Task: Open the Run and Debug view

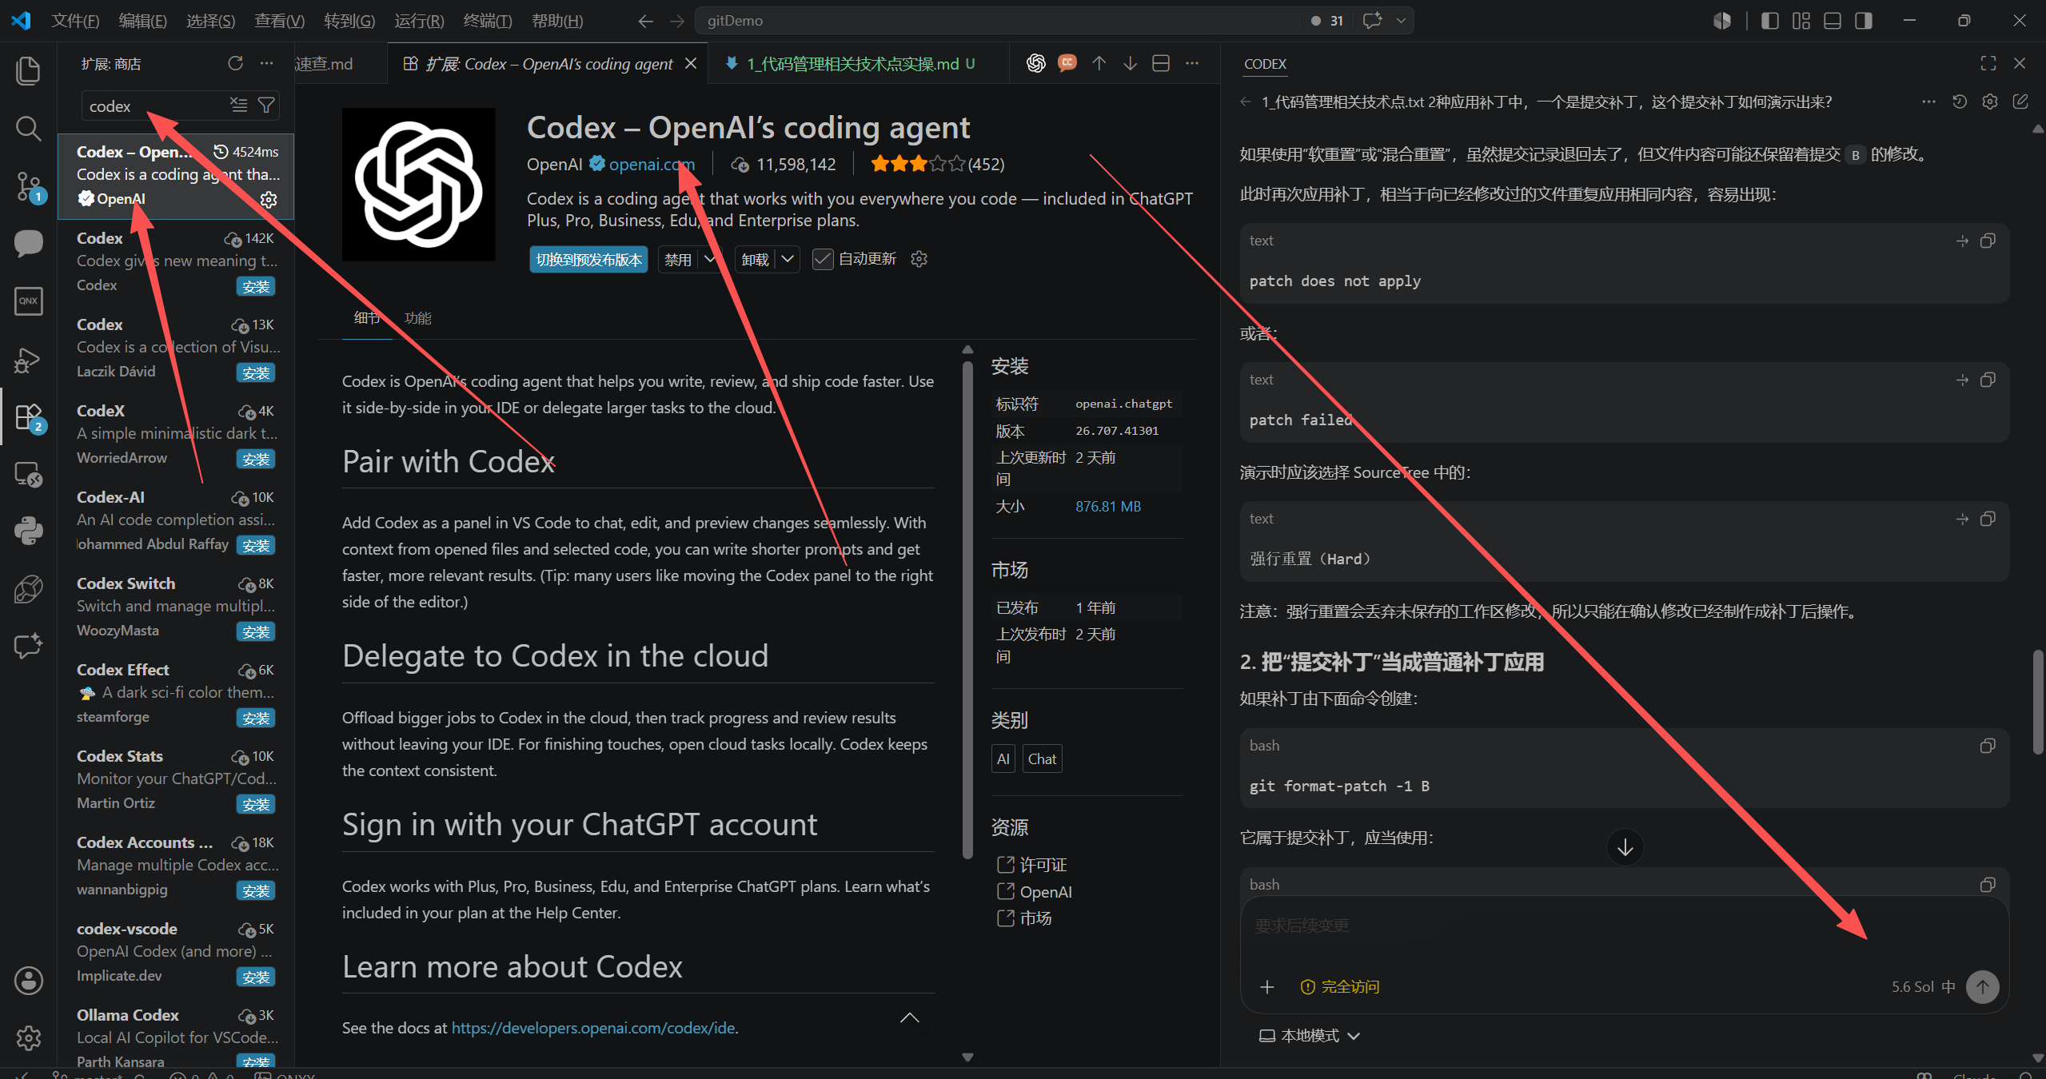Action: click(28, 360)
